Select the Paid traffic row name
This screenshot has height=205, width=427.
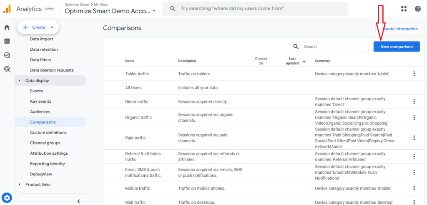pos(136,138)
